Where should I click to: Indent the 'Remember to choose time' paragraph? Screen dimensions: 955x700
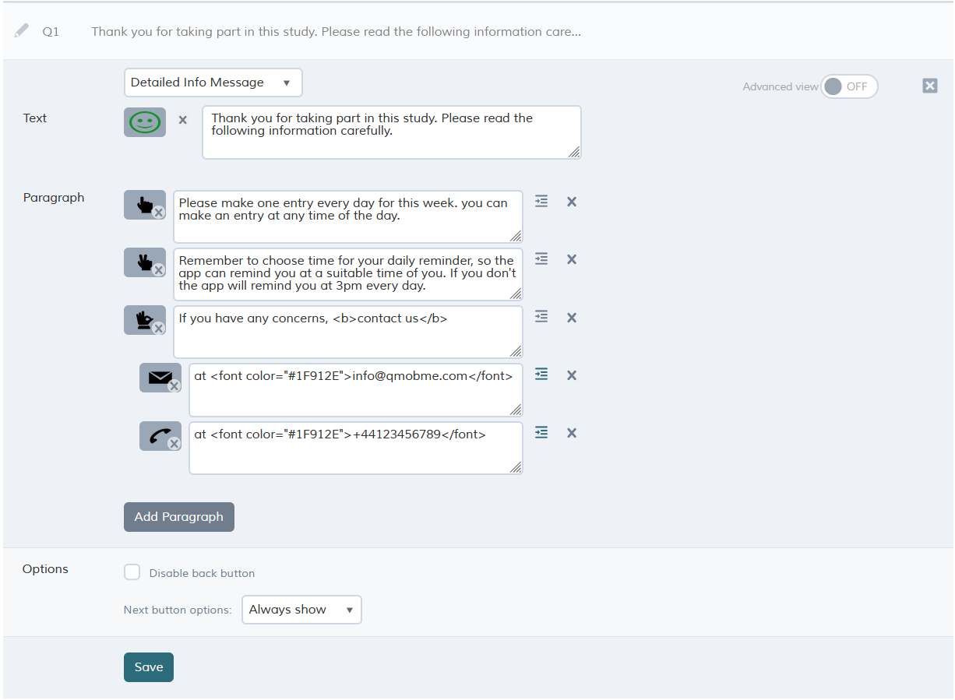541,259
